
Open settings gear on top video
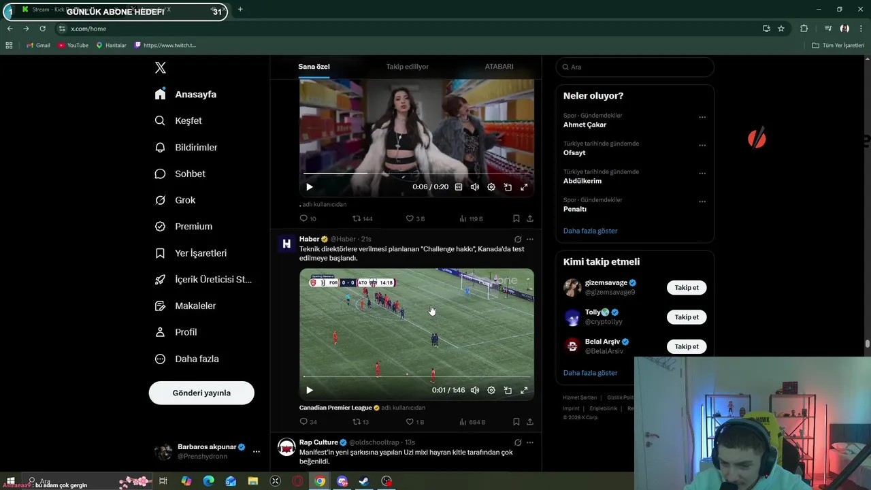click(491, 187)
